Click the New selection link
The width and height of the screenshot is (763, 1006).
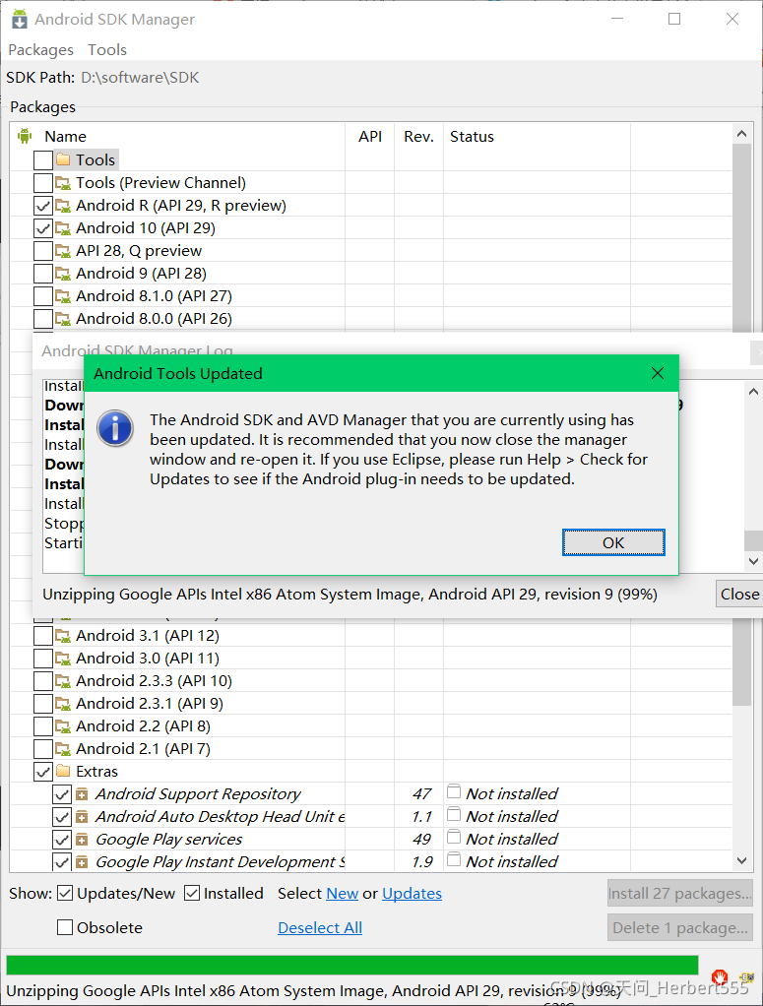tap(342, 894)
